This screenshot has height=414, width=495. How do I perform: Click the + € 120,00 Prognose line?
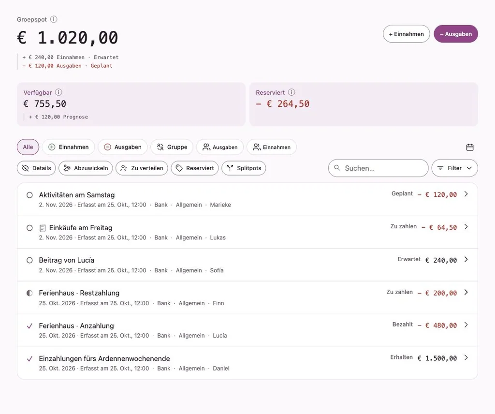point(58,117)
